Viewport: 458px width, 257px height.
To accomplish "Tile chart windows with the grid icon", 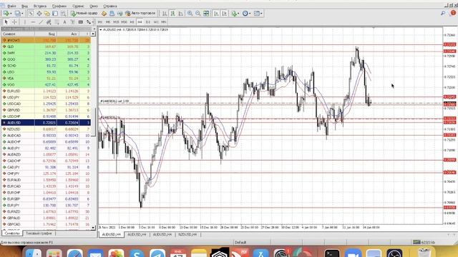I will coord(206,14).
